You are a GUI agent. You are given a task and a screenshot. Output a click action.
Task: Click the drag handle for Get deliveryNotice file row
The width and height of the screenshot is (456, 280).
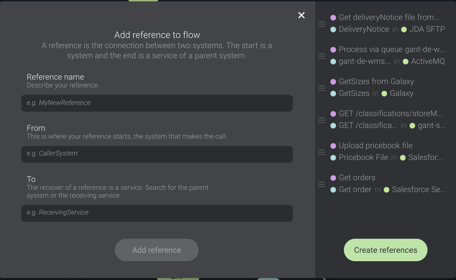click(x=321, y=24)
